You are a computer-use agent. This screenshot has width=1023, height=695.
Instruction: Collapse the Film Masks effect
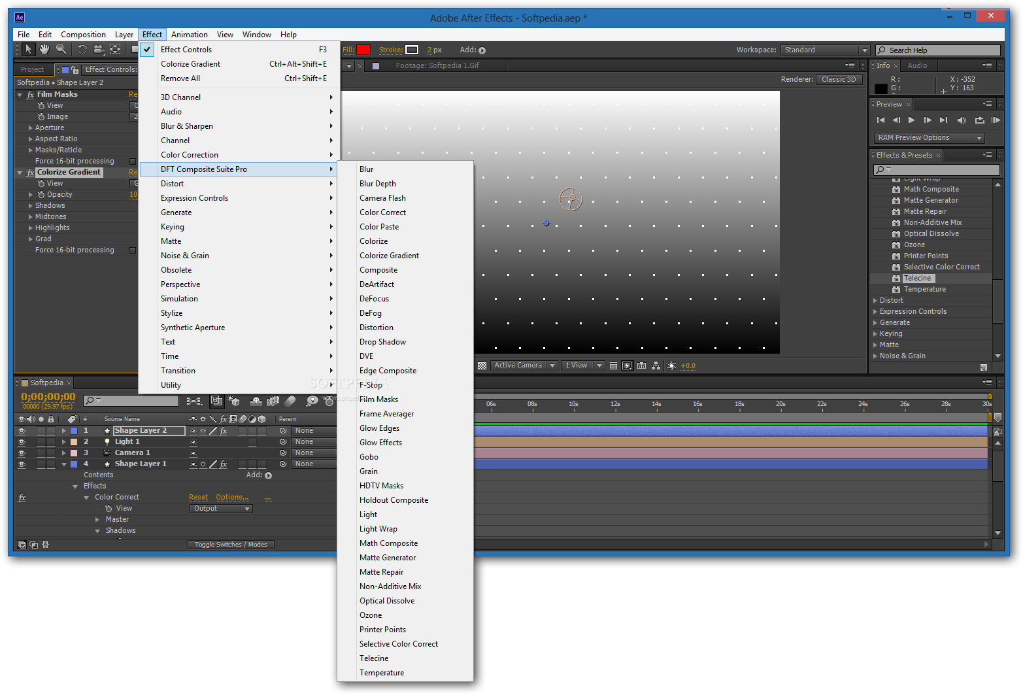[20, 95]
